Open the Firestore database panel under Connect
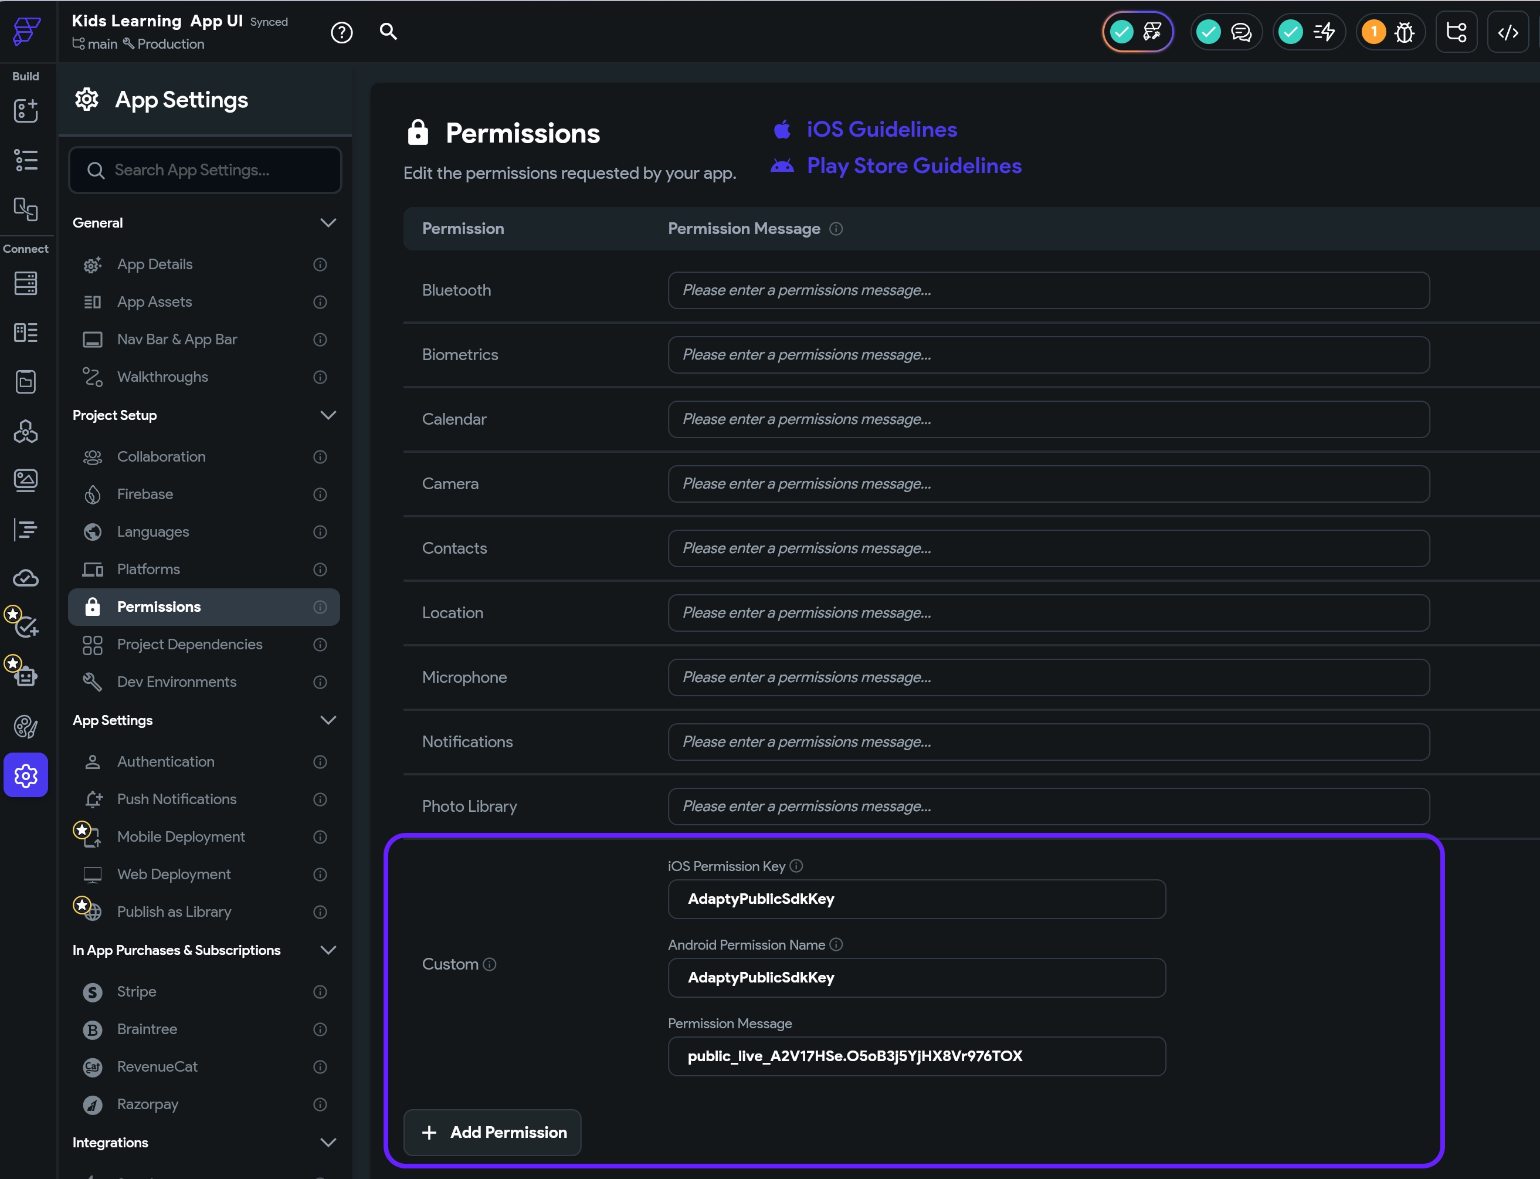The width and height of the screenshot is (1540, 1179). 25,283
